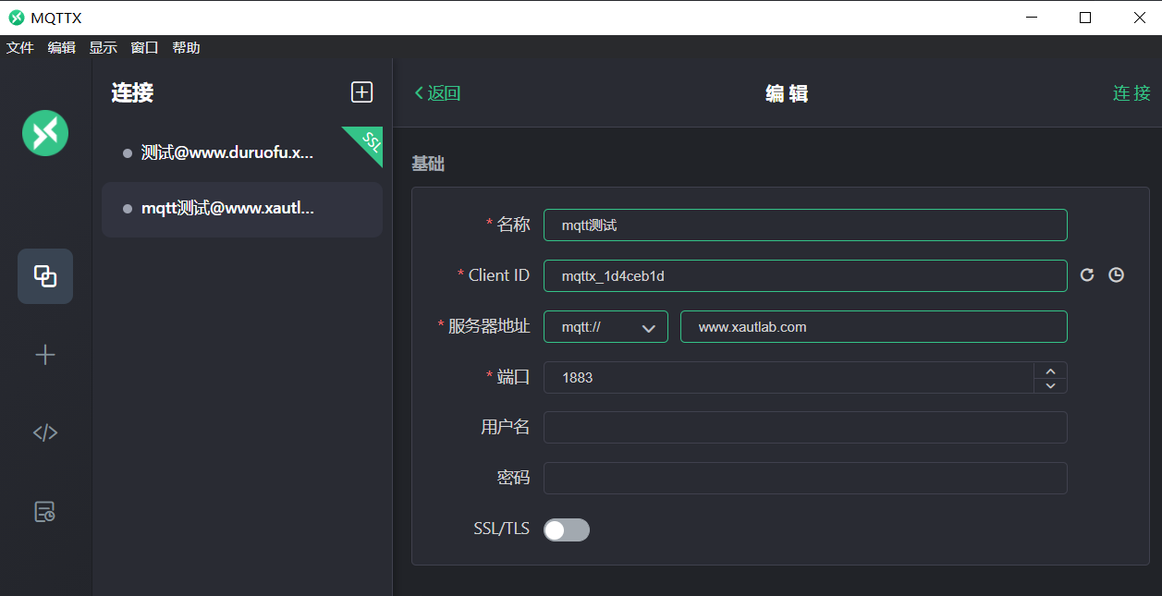Click the clock icon beside Client ID
This screenshot has height=596, width=1162.
tap(1116, 275)
